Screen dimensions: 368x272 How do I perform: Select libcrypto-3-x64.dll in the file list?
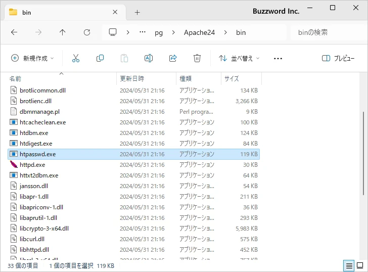click(x=44, y=229)
